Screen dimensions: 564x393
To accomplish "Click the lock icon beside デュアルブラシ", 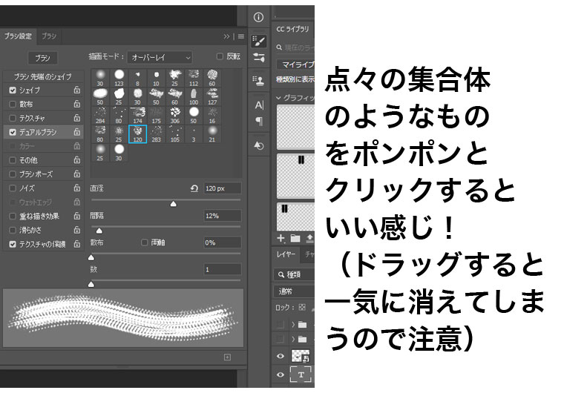I will [x=76, y=132].
